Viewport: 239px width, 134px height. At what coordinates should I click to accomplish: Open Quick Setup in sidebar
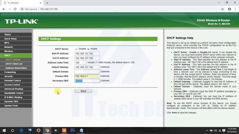pos(16,39)
